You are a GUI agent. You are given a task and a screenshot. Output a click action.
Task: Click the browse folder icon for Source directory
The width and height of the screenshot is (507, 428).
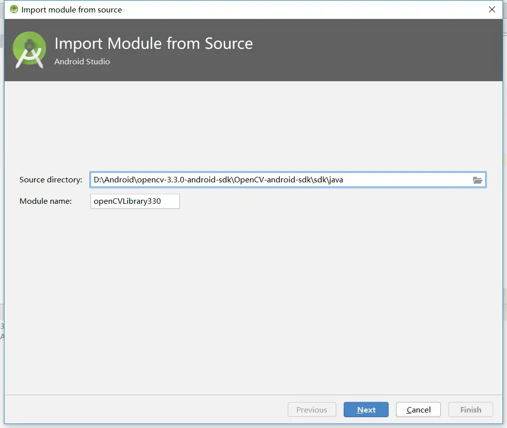478,180
